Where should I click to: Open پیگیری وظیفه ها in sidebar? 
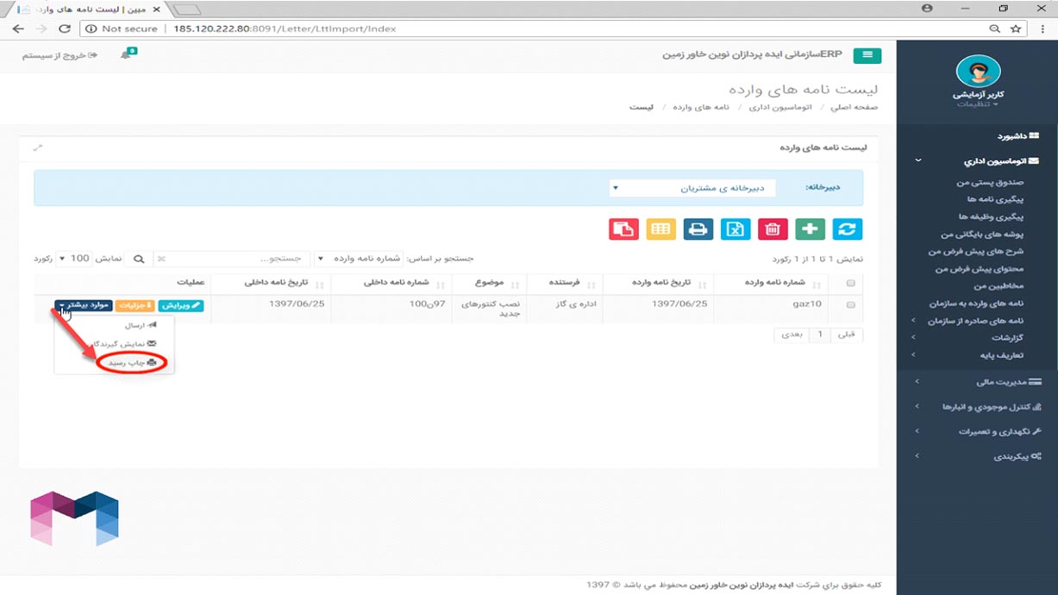991,216
